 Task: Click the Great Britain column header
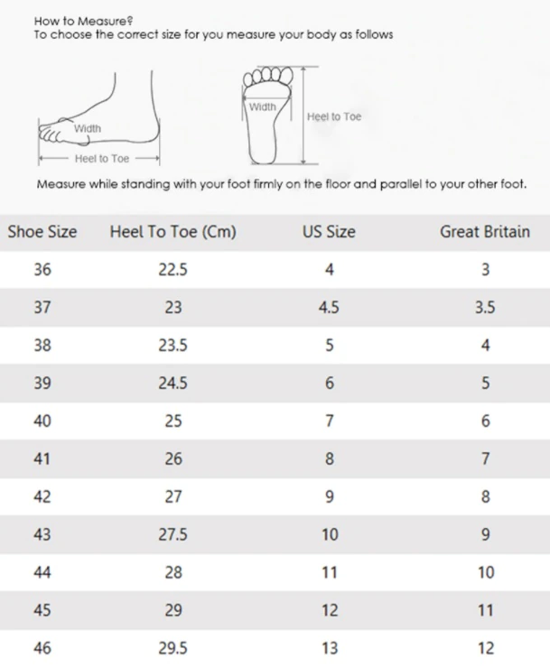(485, 232)
